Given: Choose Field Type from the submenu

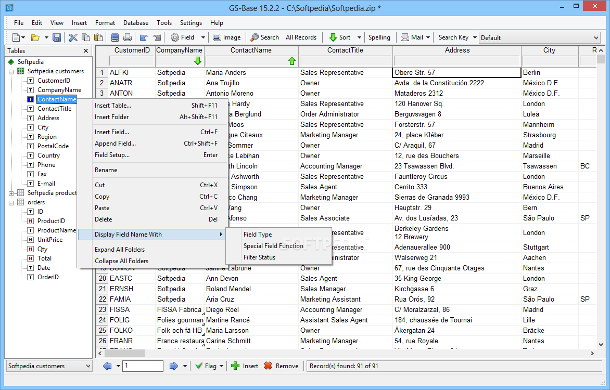Looking at the screenshot, I should (258, 235).
